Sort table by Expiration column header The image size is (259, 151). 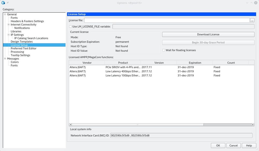(x=195, y=63)
